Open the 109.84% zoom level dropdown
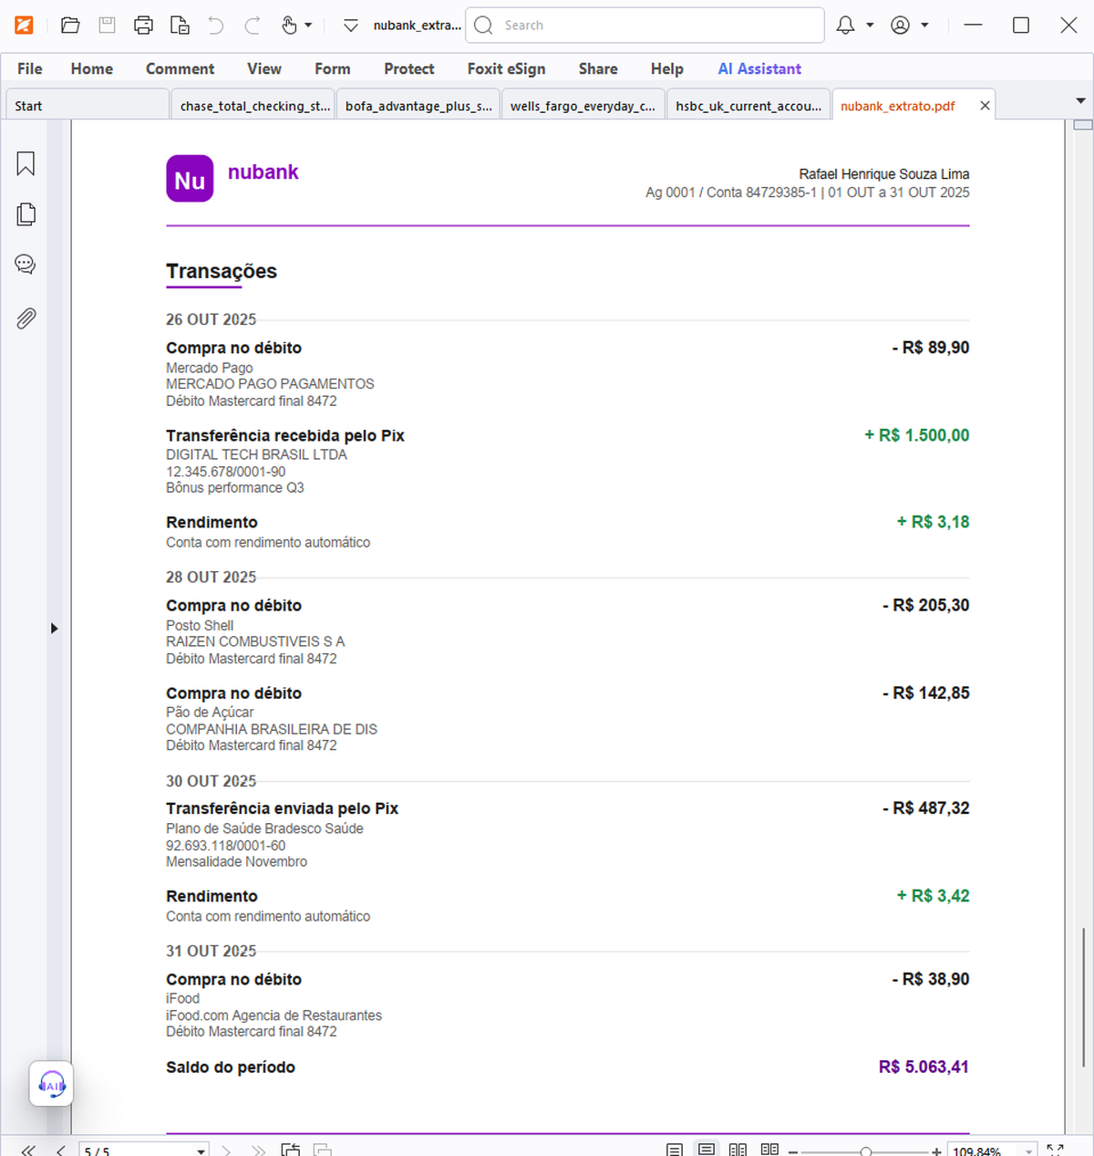Screen dimensions: 1094x1156 pos(1029,1151)
